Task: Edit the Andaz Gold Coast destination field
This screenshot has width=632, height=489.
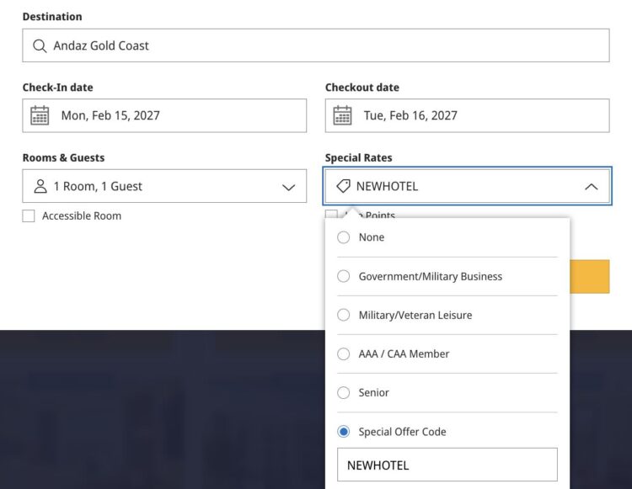Action: 316,45
